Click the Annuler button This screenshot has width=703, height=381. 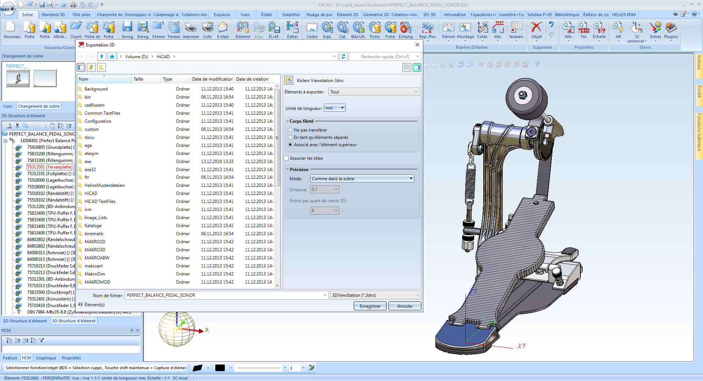click(405, 306)
